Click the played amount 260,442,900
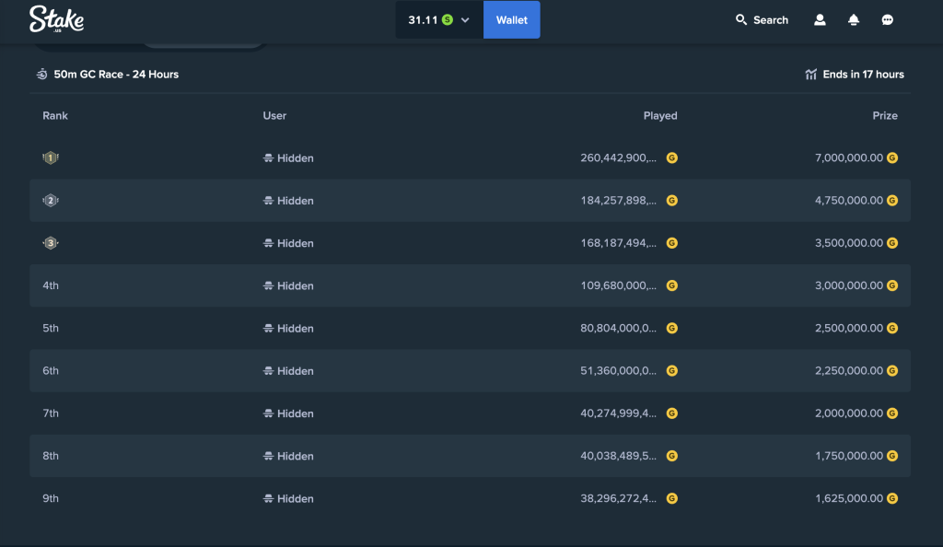Viewport: 943px width, 547px height. pyautogui.click(x=618, y=158)
